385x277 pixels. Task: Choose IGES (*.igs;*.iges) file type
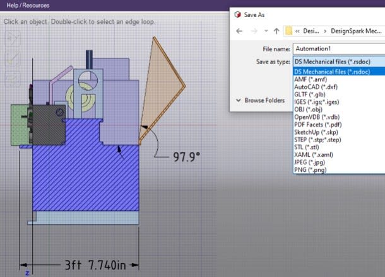339,102
